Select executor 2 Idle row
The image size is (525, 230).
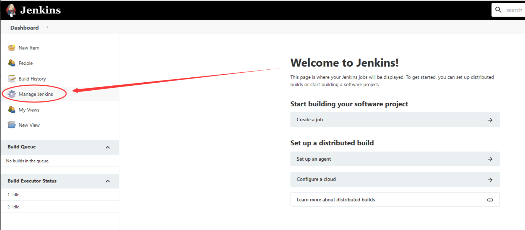pyautogui.click(x=60, y=207)
